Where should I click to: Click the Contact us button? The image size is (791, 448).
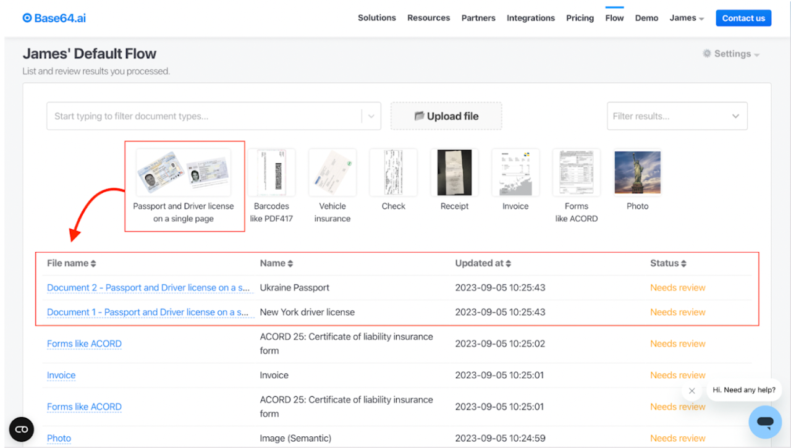tap(743, 18)
